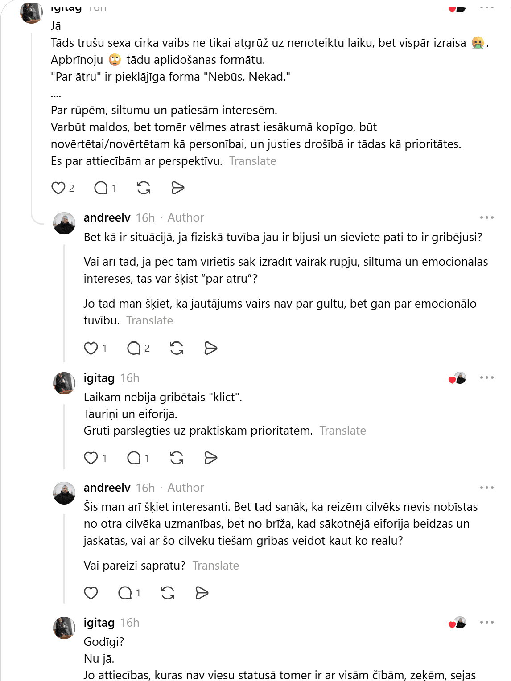
Task: Repost igitag's 'Tauriņi un eiforija' comment
Action: (177, 458)
